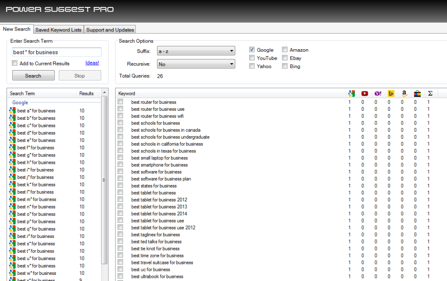Click Google icon beside 'best f* for business'
This screenshot has width=447, height=281.
tap(12, 148)
